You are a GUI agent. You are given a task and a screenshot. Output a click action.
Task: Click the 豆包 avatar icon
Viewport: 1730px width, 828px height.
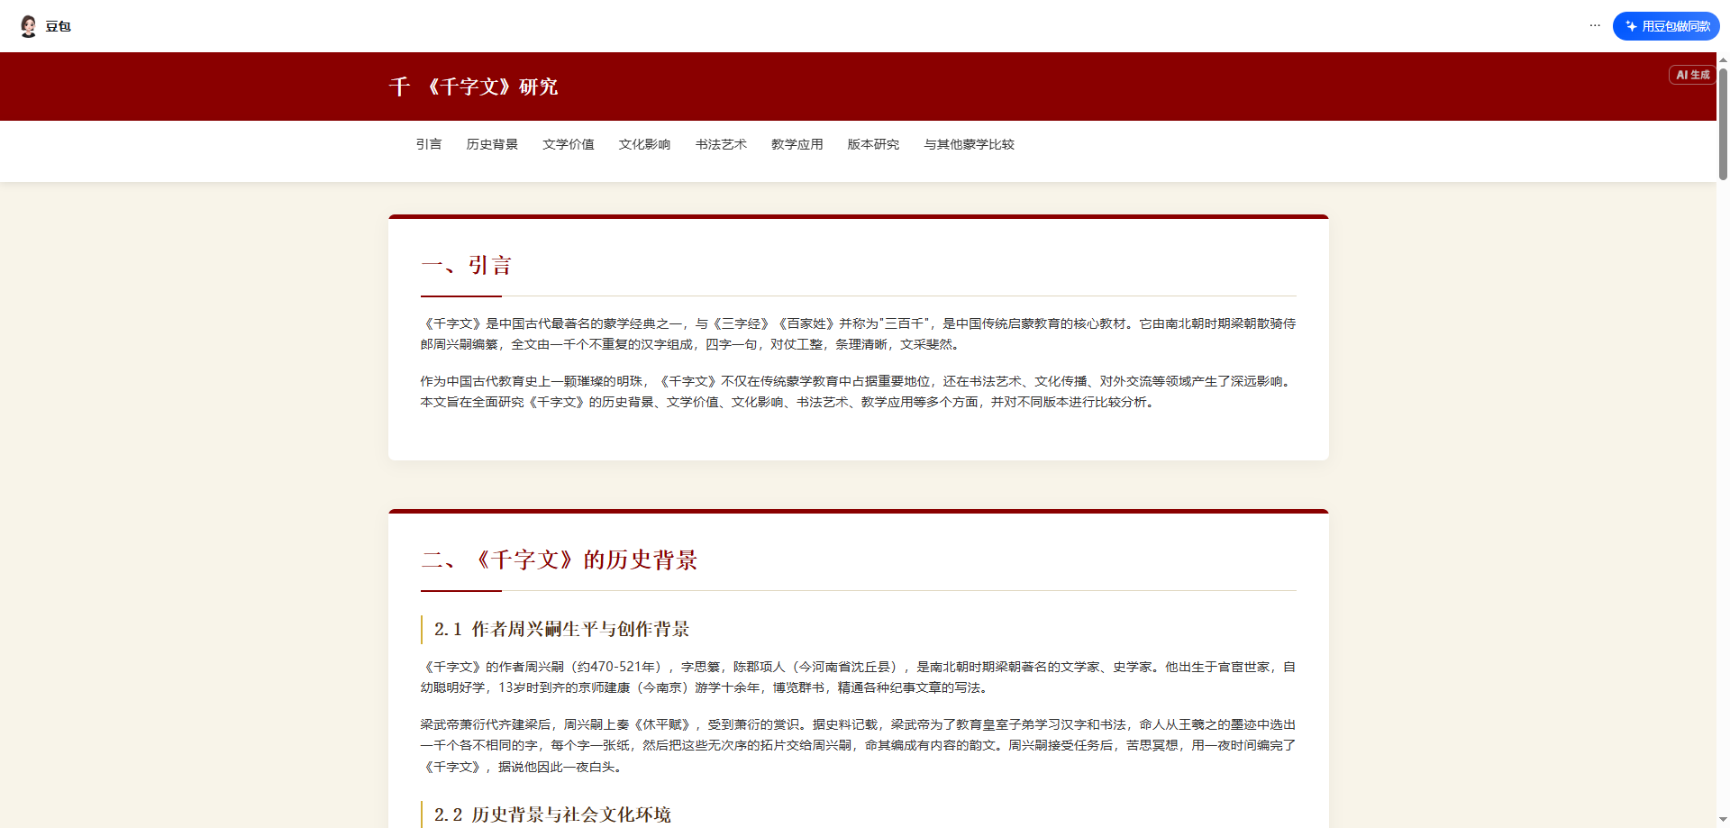click(27, 25)
